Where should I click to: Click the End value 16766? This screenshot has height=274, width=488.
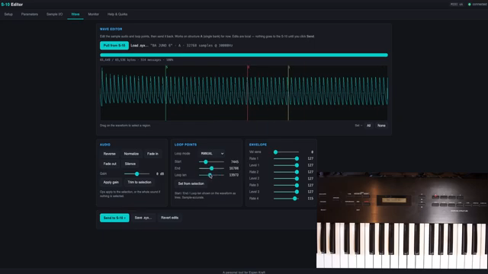(234, 168)
